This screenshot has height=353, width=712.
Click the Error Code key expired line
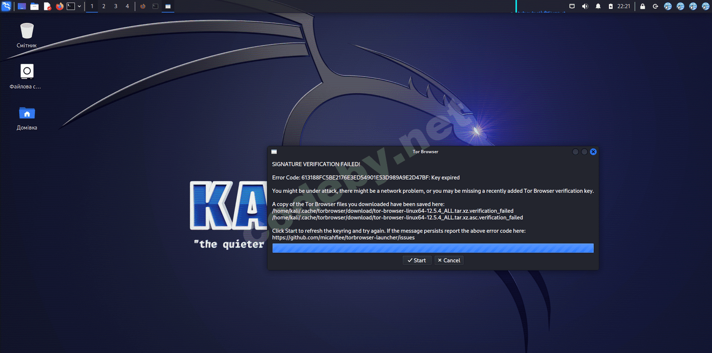[x=366, y=178]
